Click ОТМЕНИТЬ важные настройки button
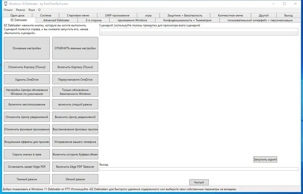 (75, 48)
